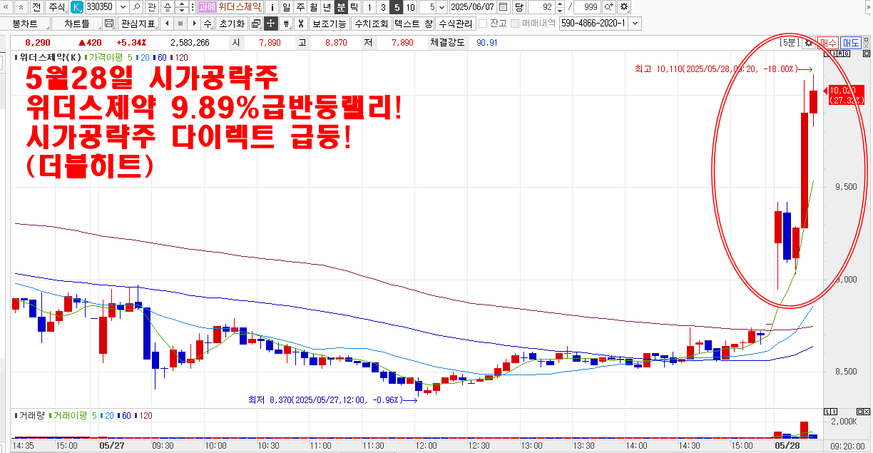Click the 관 button
This screenshot has width=873, height=453.
point(152,7)
